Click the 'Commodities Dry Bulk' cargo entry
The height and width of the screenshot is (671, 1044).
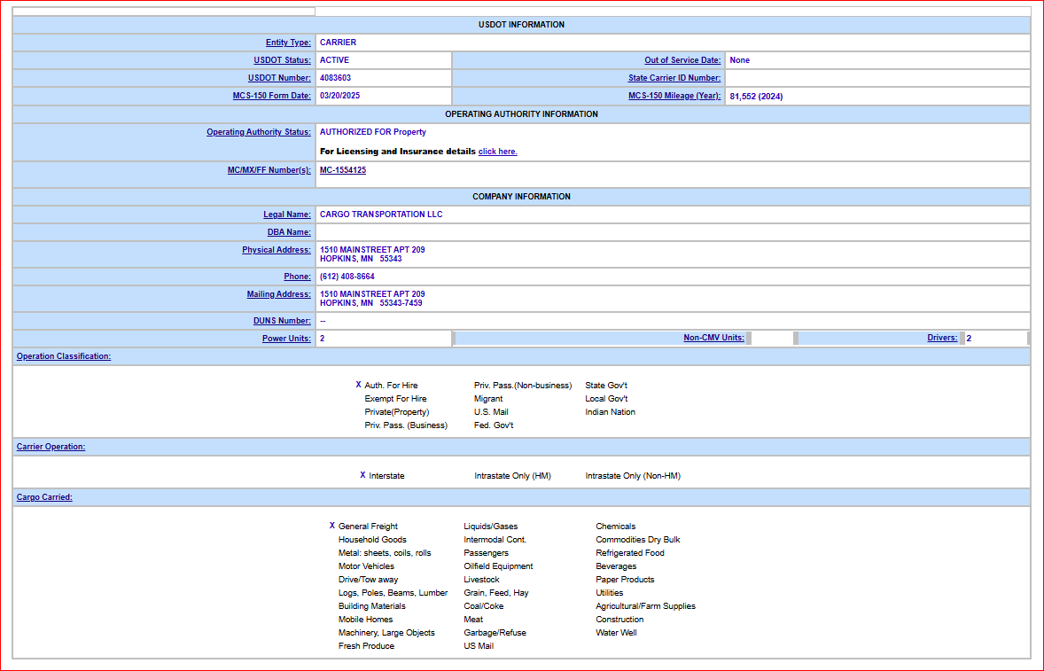tap(638, 540)
